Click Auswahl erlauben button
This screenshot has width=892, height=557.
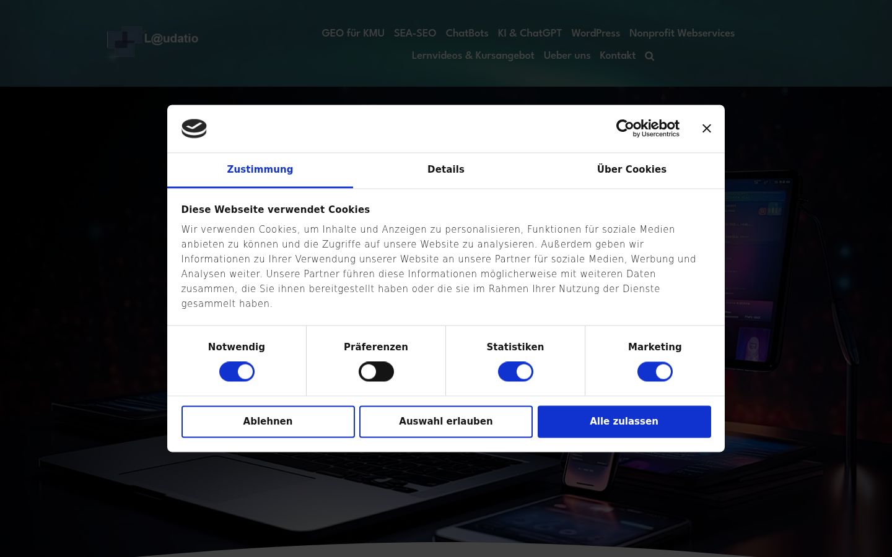446,421
